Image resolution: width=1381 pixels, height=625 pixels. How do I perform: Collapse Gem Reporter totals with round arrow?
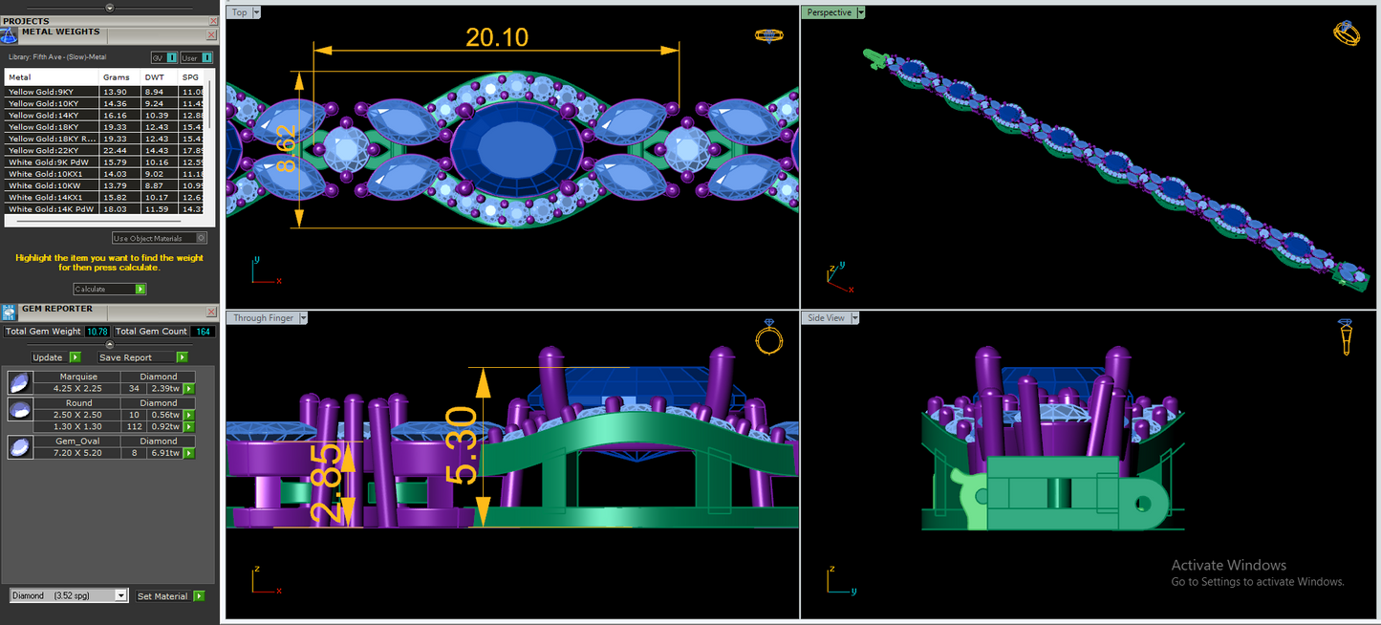[x=109, y=344]
